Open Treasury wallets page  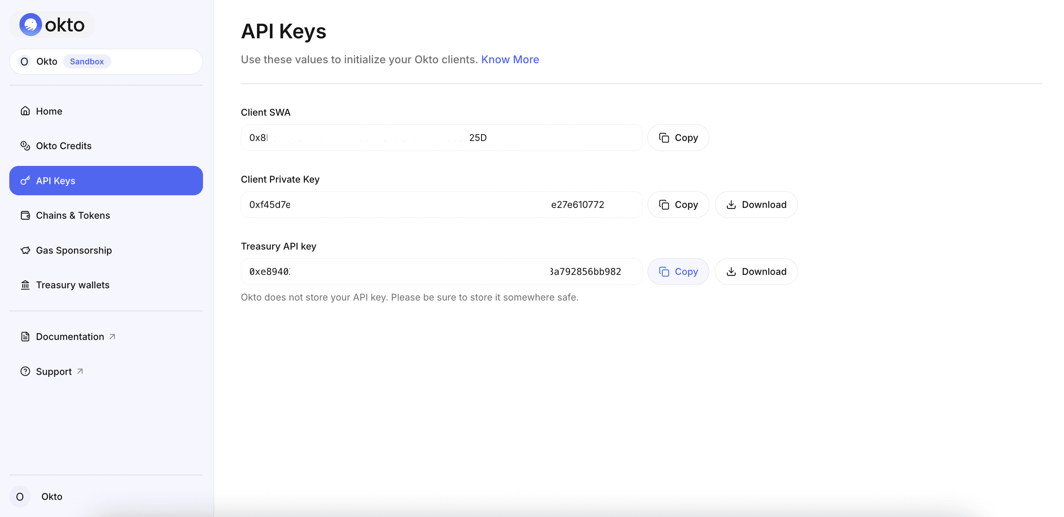(106, 285)
